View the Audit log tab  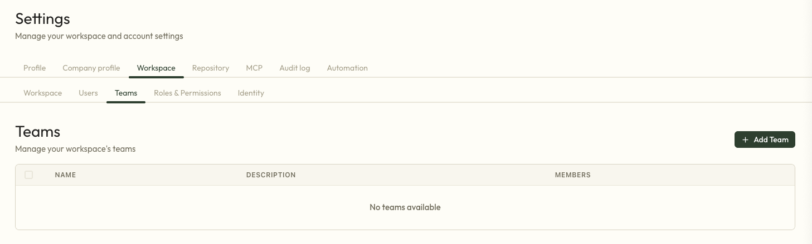(295, 68)
